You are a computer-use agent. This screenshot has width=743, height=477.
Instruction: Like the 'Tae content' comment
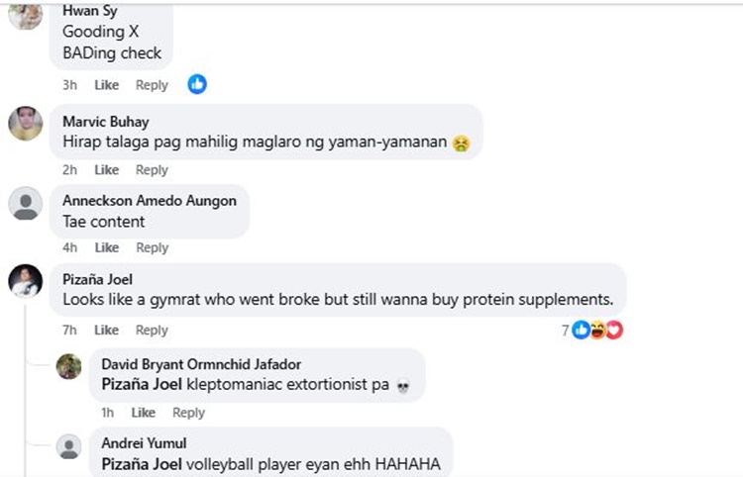tap(106, 248)
